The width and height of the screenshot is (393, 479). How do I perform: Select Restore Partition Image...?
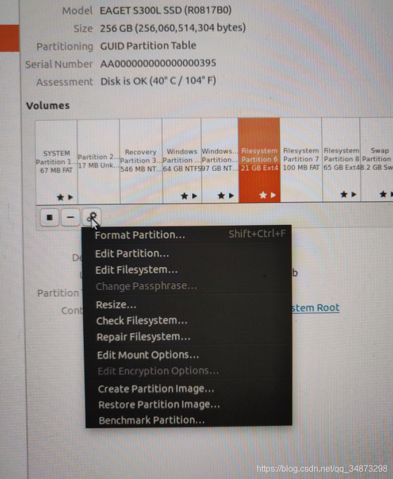[189, 405]
